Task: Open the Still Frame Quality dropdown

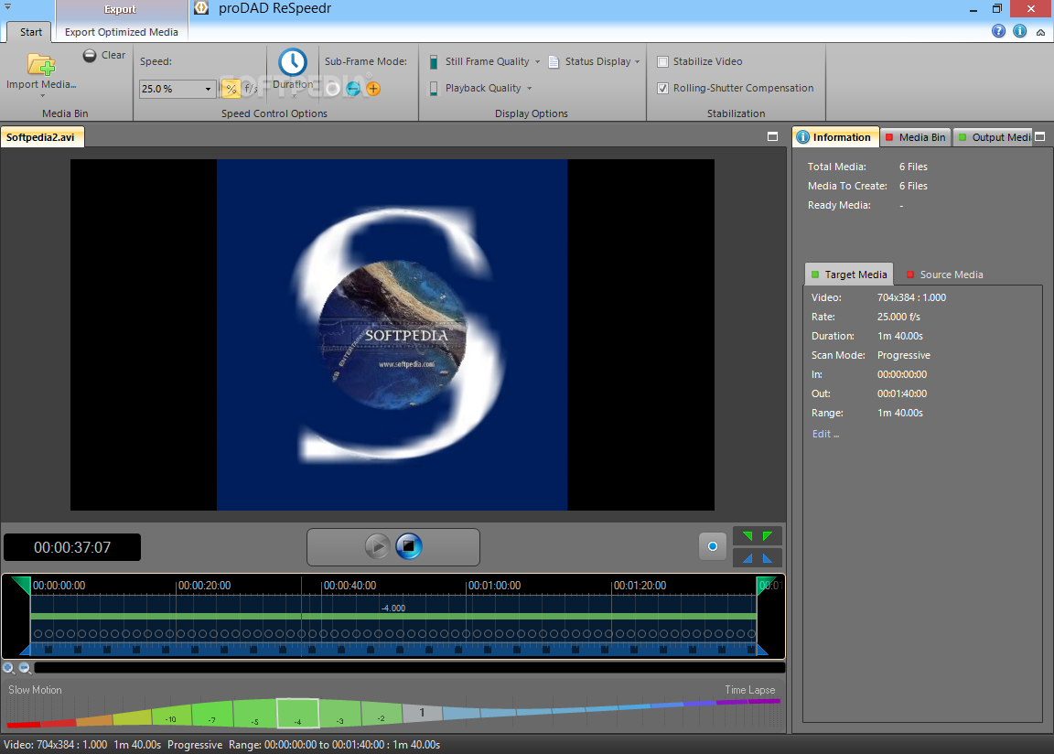Action: pyautogui.click(x=537, y=62)
